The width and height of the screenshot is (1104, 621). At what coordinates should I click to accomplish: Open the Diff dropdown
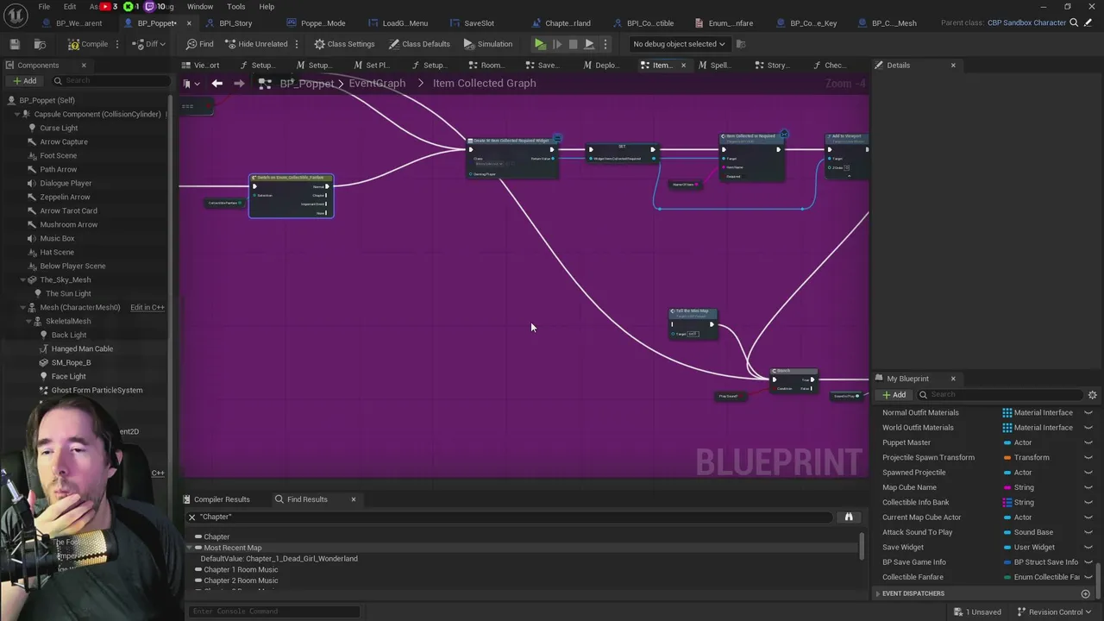(151, 44)
